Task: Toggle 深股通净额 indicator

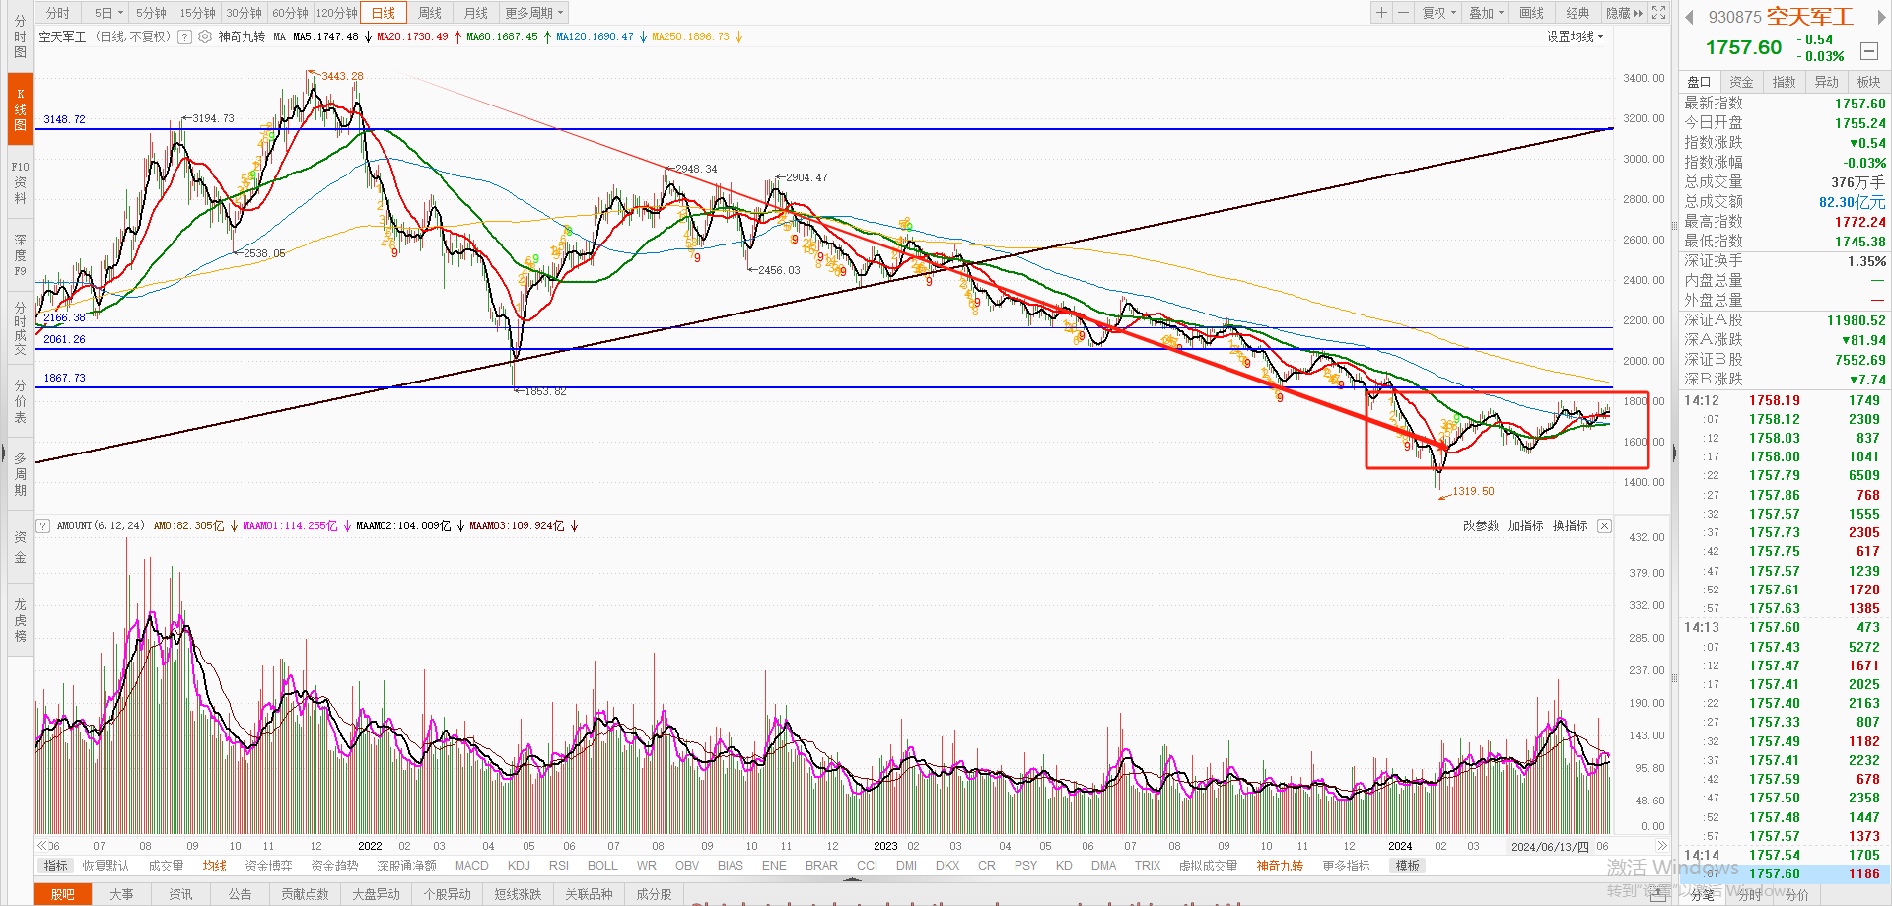Action: click(406, 866)
